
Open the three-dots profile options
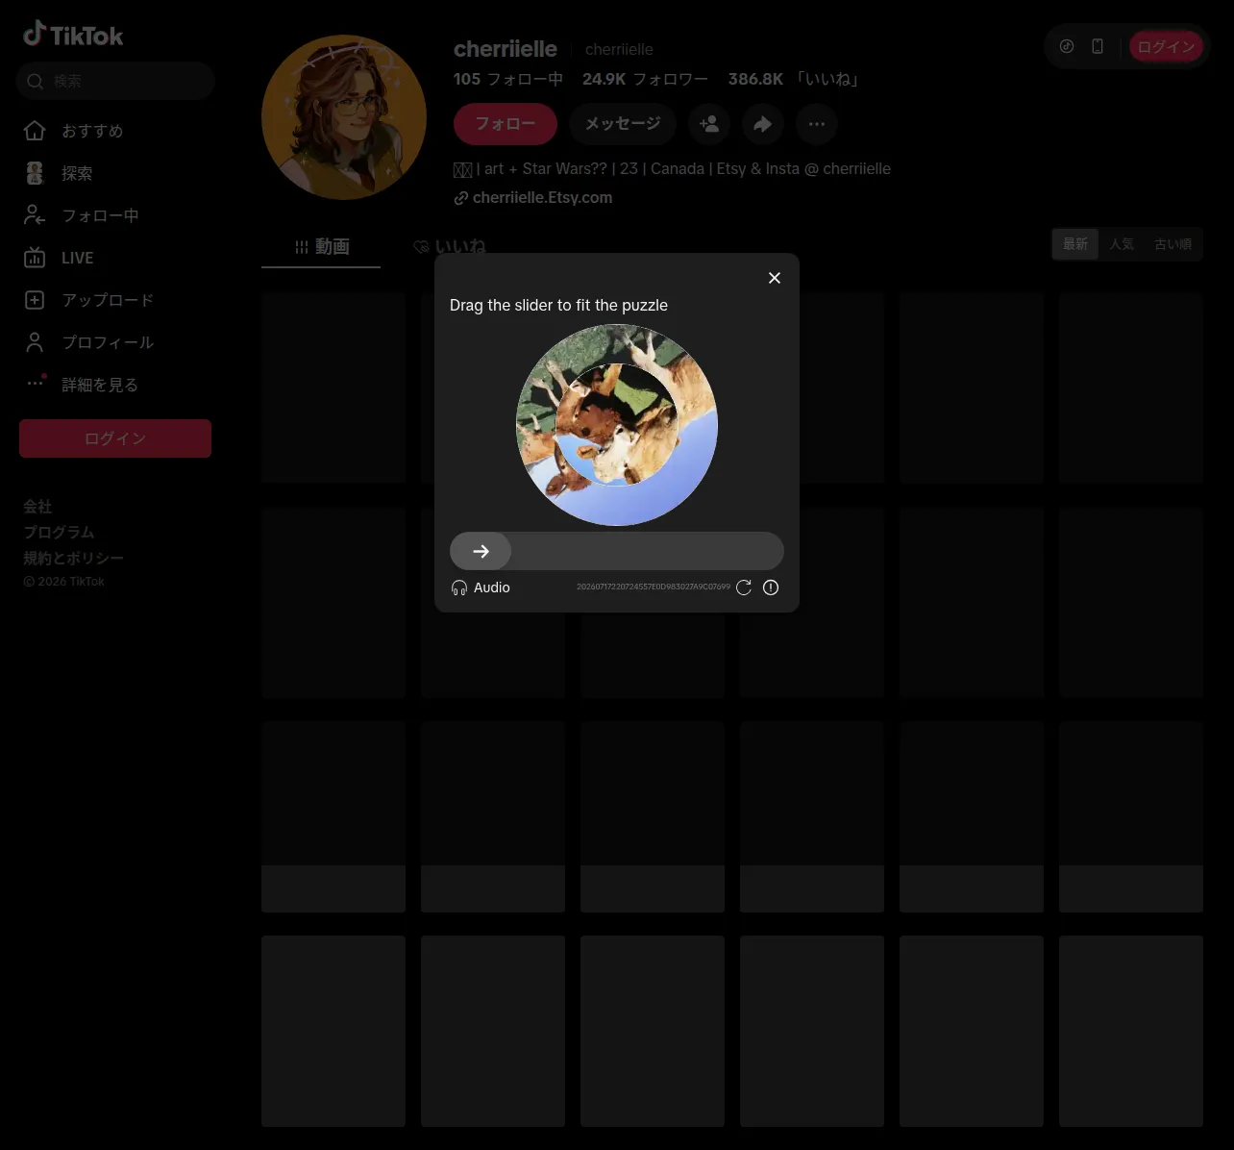[817, 124]
